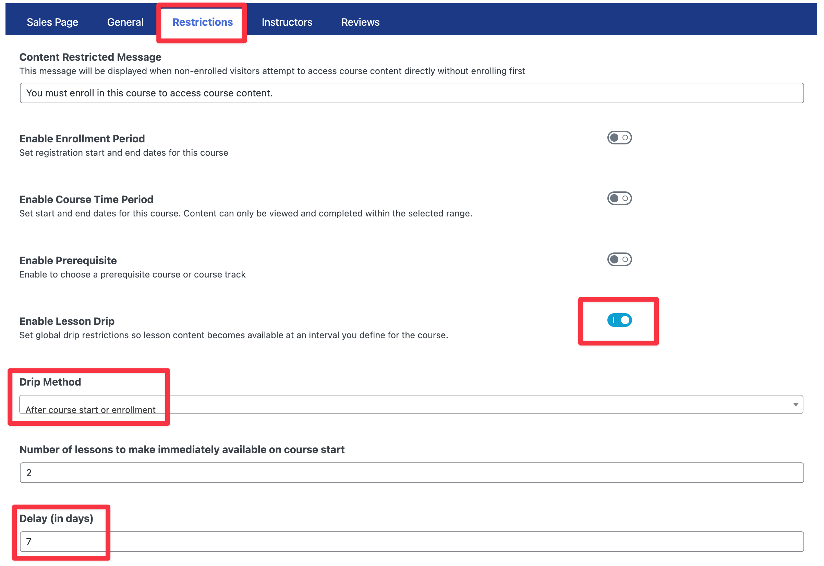Disable the Enable Lesson Drip toggle

(x=619, y=320)
